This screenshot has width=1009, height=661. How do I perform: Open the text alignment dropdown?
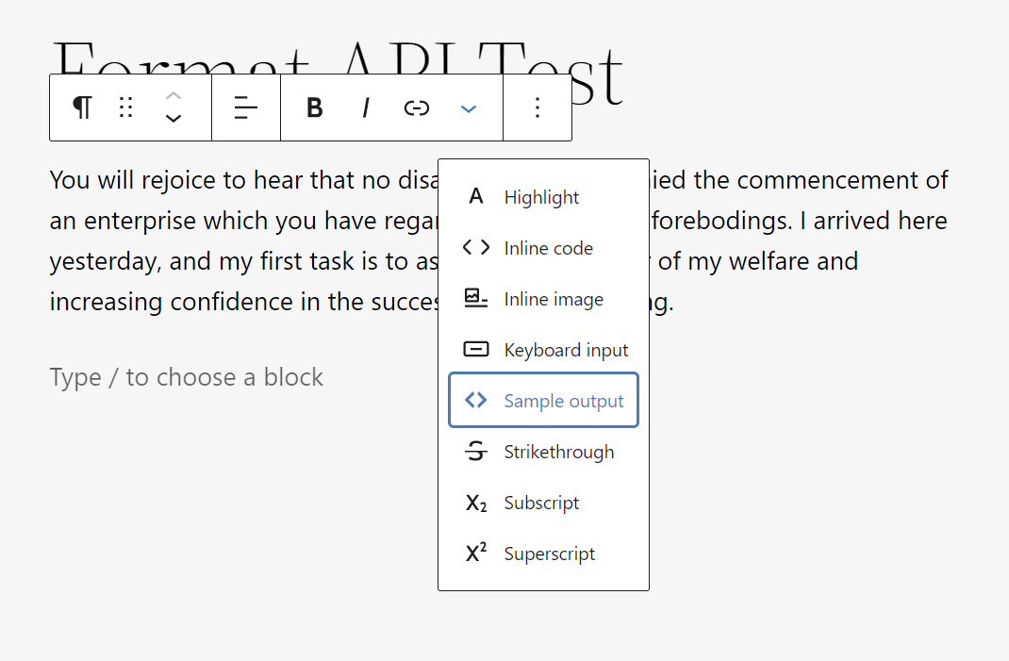point(245,107)
